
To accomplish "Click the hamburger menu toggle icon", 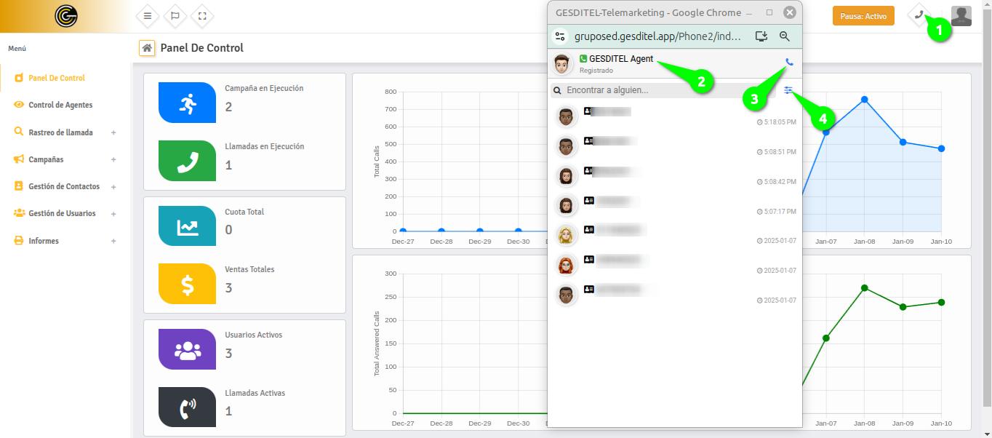I will coord(148,15).
